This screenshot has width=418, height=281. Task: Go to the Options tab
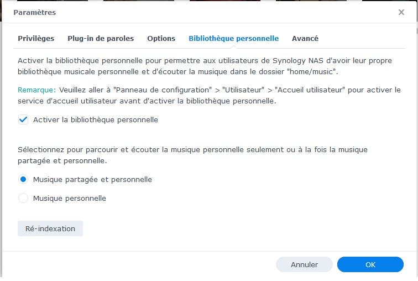pos(161,39)
